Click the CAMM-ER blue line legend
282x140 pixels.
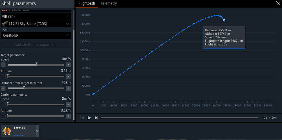coord(18,135)
